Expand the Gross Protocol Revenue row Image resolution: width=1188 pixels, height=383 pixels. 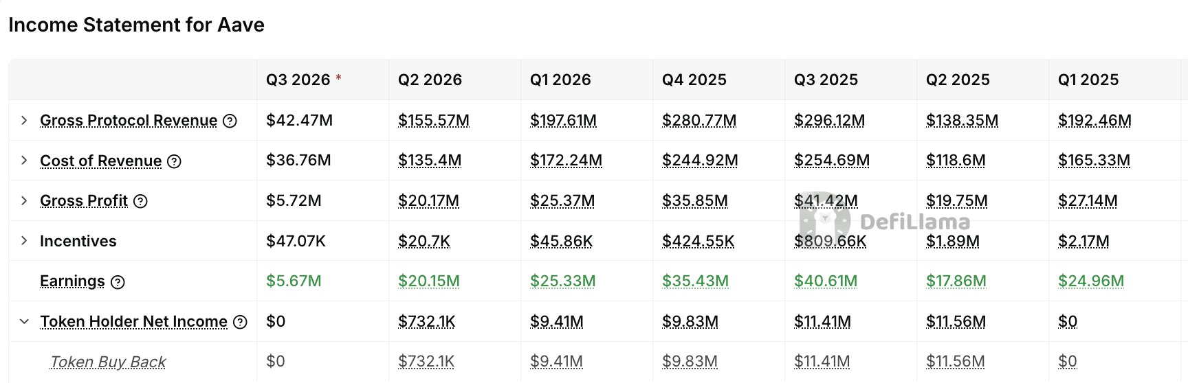[x=24, y=120]
